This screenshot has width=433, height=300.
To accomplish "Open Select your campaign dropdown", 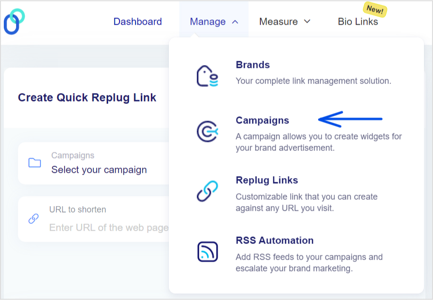I will point(94,163).
